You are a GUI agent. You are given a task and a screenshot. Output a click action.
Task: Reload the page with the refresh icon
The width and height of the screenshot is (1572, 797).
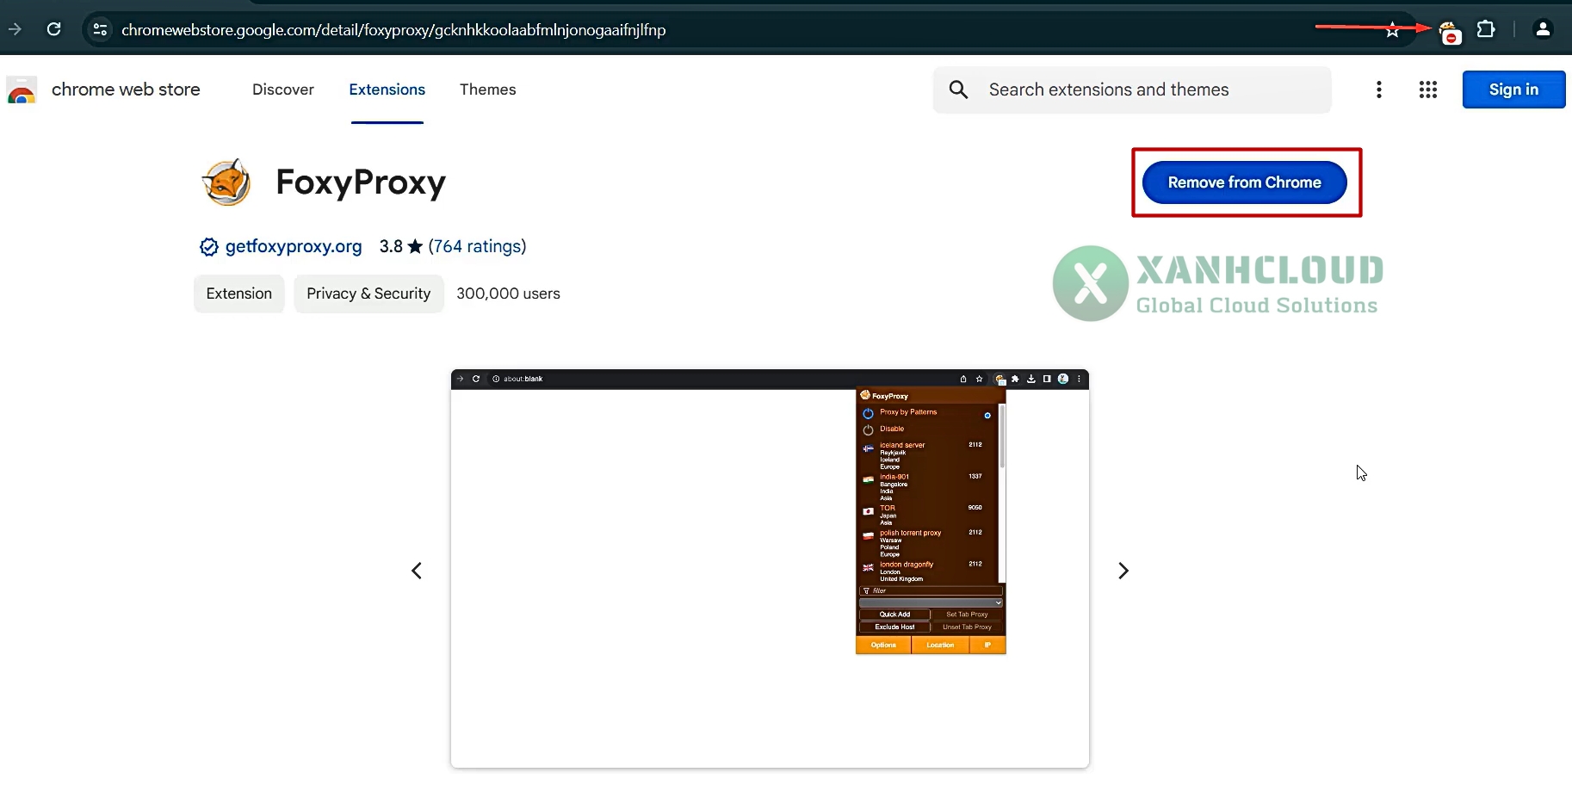[53, 29]
